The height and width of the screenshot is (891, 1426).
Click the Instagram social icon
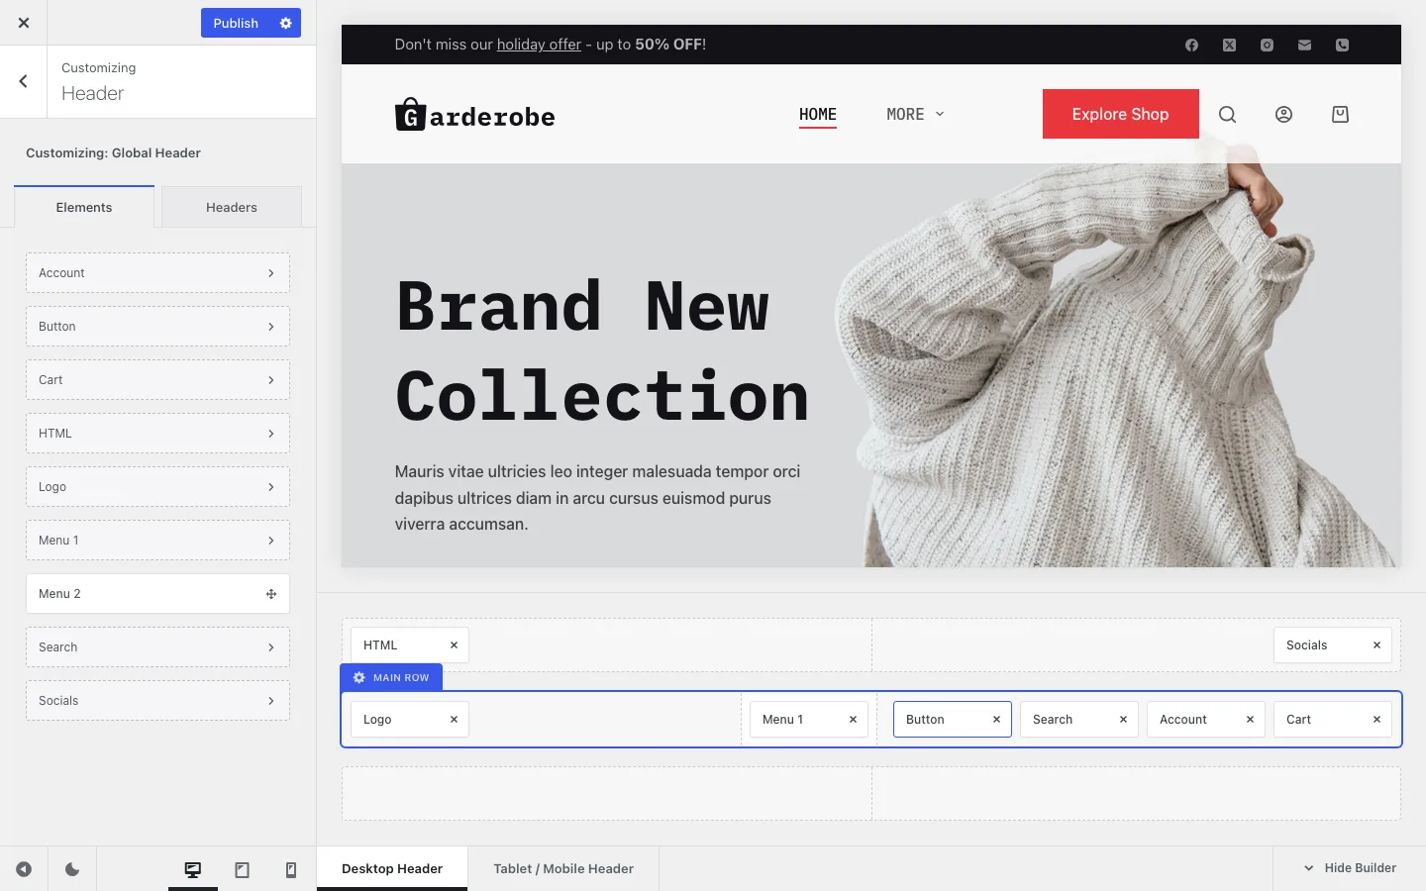pos(1267,45)
